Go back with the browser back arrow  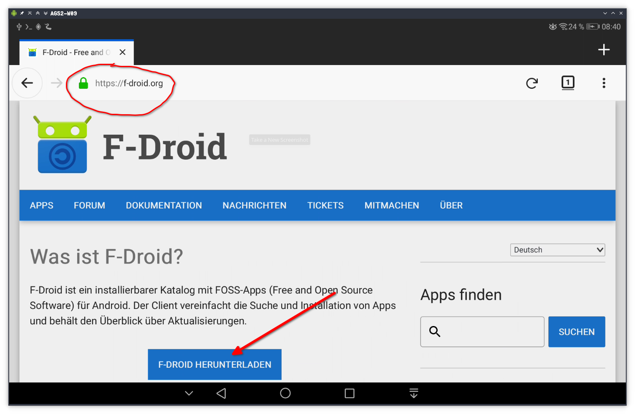coord(27,83)
